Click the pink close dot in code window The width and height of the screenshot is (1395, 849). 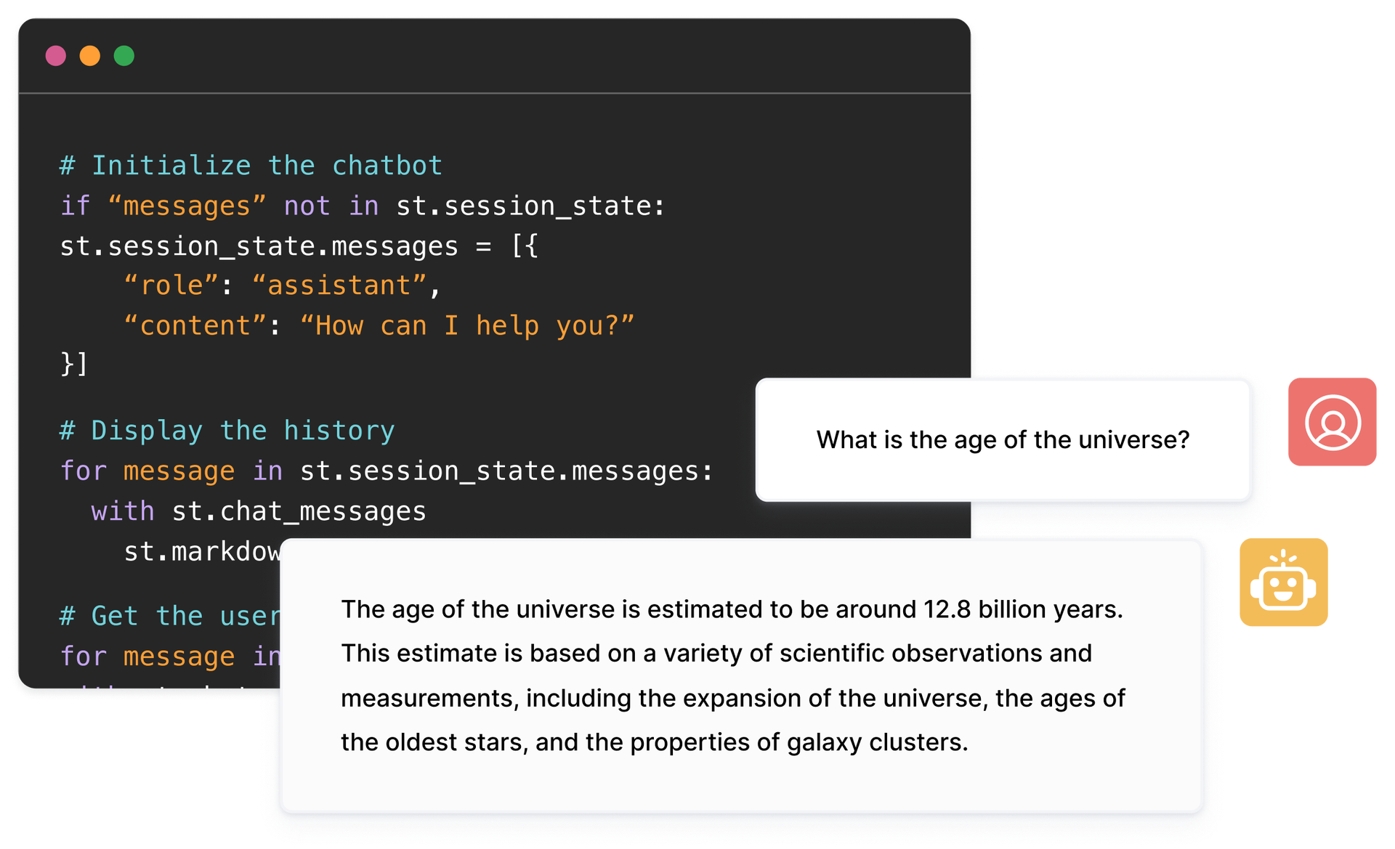coord(56,56)
